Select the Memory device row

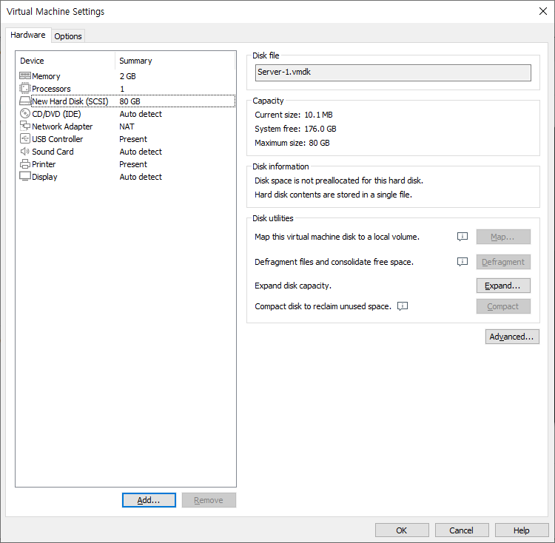coord(127,76)
